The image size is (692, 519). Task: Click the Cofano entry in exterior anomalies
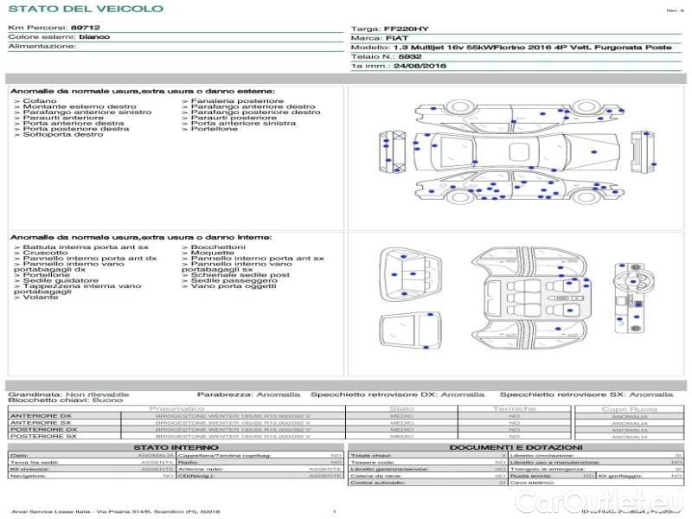pyautogui.click(x=40, y=101)
